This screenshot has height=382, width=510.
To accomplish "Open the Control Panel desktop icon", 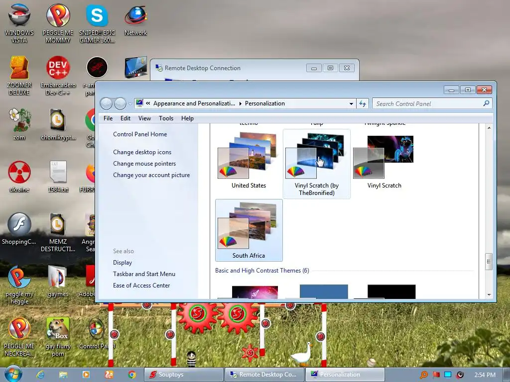I will pos(97,334).
